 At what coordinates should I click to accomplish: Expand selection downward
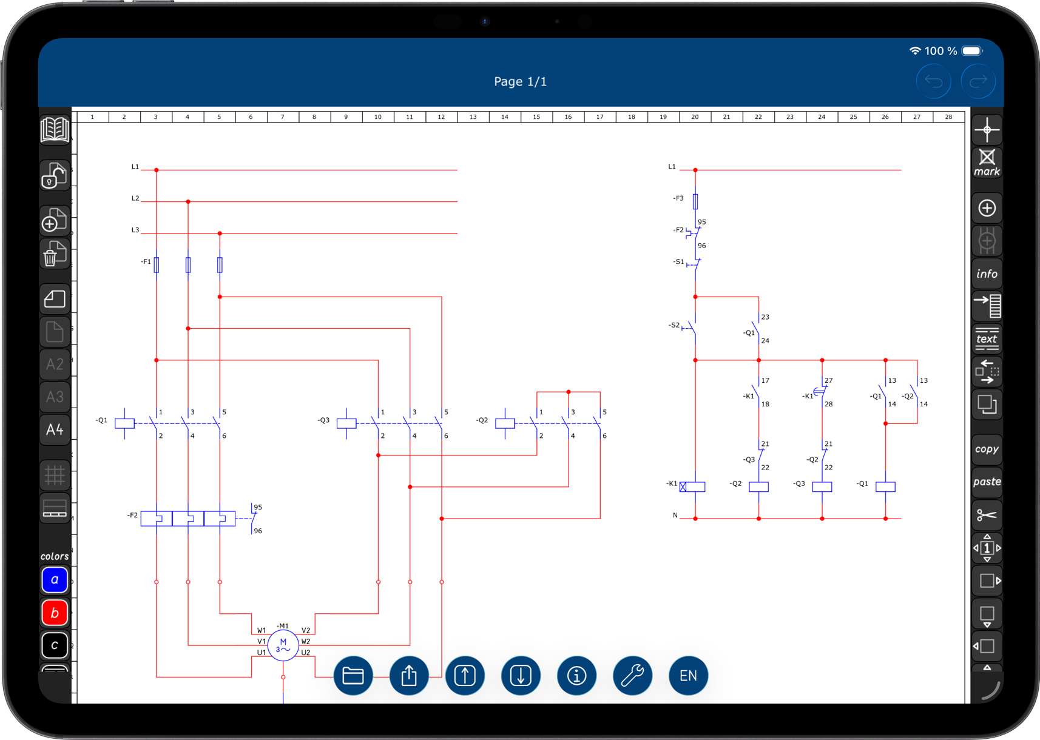(987, 614)
